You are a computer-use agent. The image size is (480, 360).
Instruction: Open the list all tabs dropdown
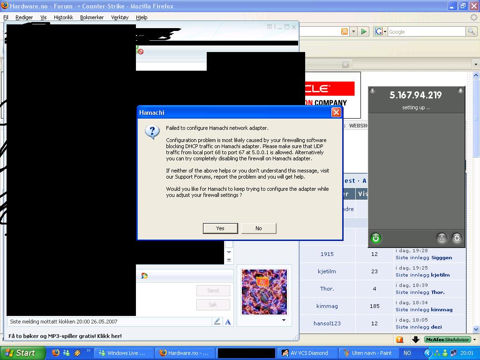click(475, 65)
